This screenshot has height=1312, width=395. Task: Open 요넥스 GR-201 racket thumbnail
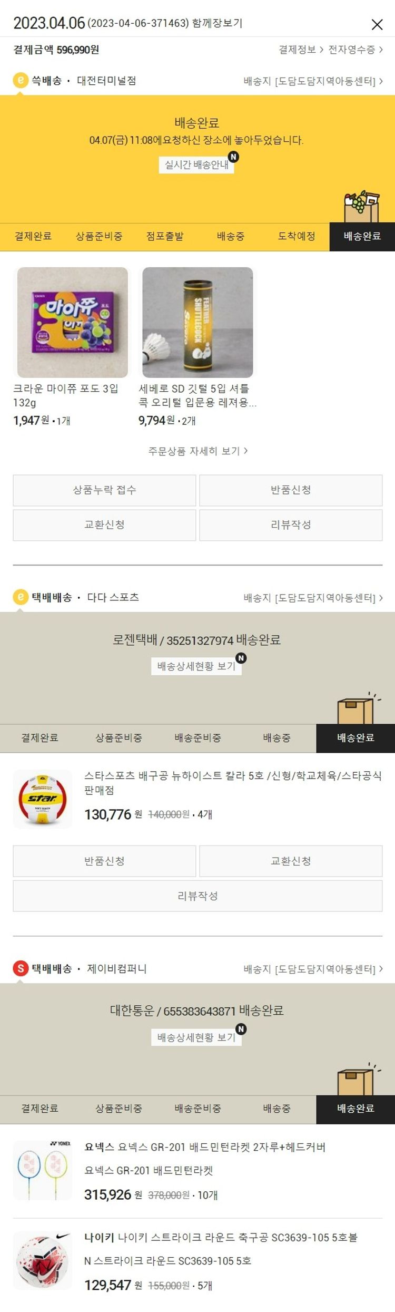43,1170
